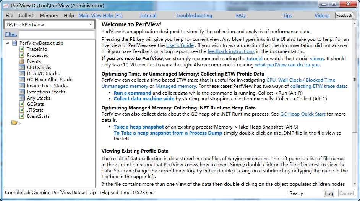Click Take a heap snapshot link
Viewport: 360px width, 201px height.
pos(139,127)
